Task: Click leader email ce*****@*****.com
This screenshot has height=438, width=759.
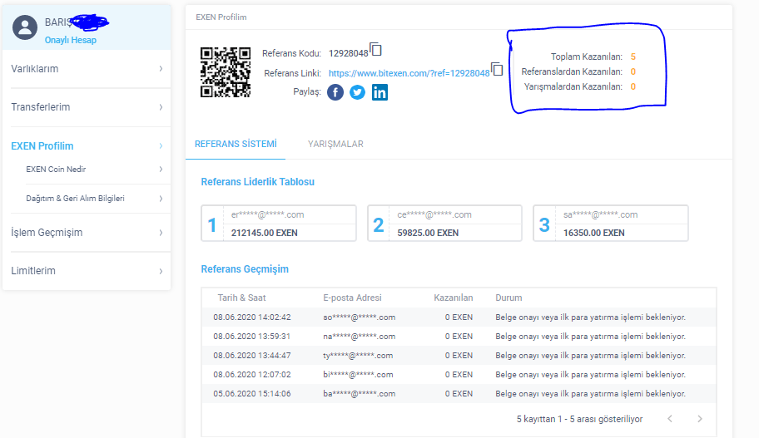Action: [x=434, y=214]
